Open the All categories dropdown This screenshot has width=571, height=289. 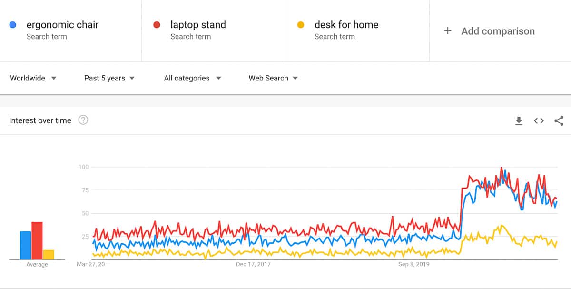(192, 78)
